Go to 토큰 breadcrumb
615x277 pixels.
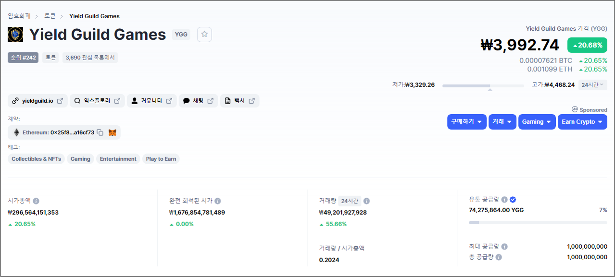[50, 16]
